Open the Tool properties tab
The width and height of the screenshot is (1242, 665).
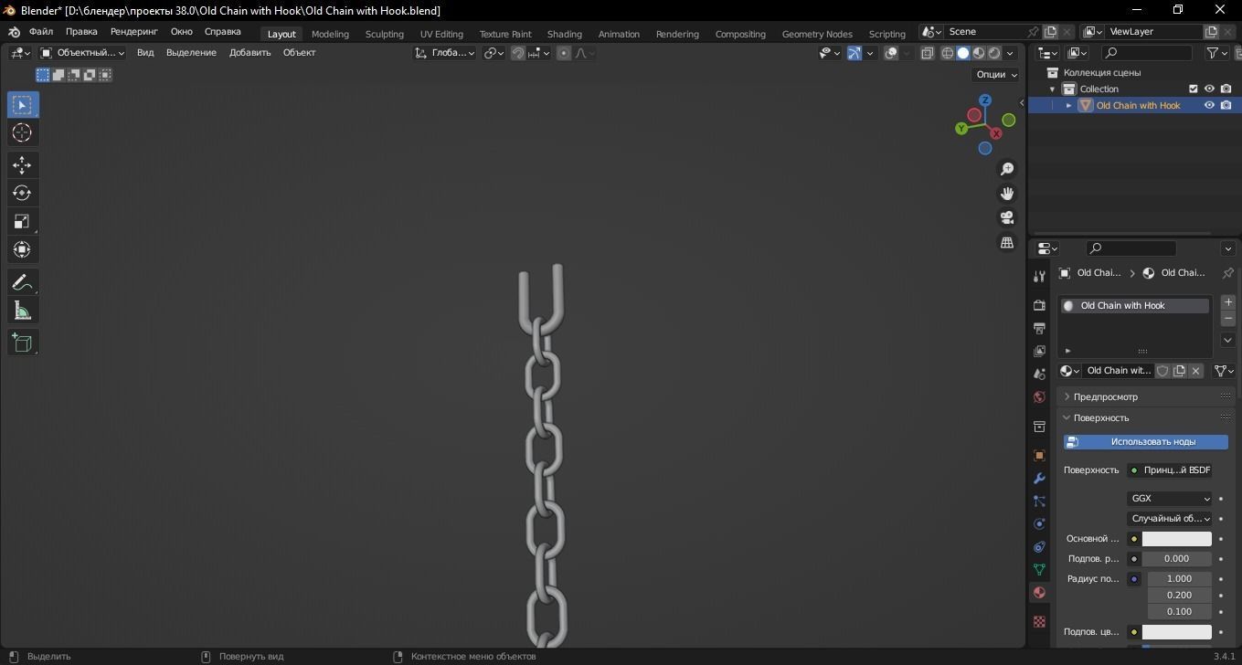point(1039,277)
